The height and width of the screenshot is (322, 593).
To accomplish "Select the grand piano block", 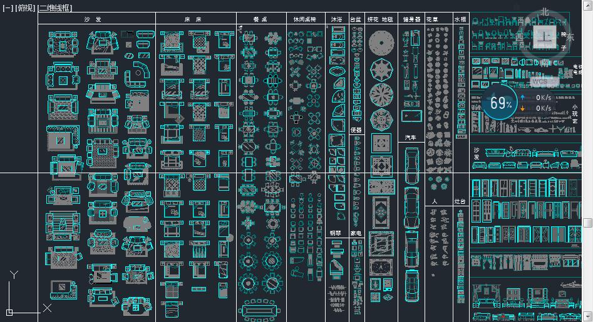I will click(336, 269).
